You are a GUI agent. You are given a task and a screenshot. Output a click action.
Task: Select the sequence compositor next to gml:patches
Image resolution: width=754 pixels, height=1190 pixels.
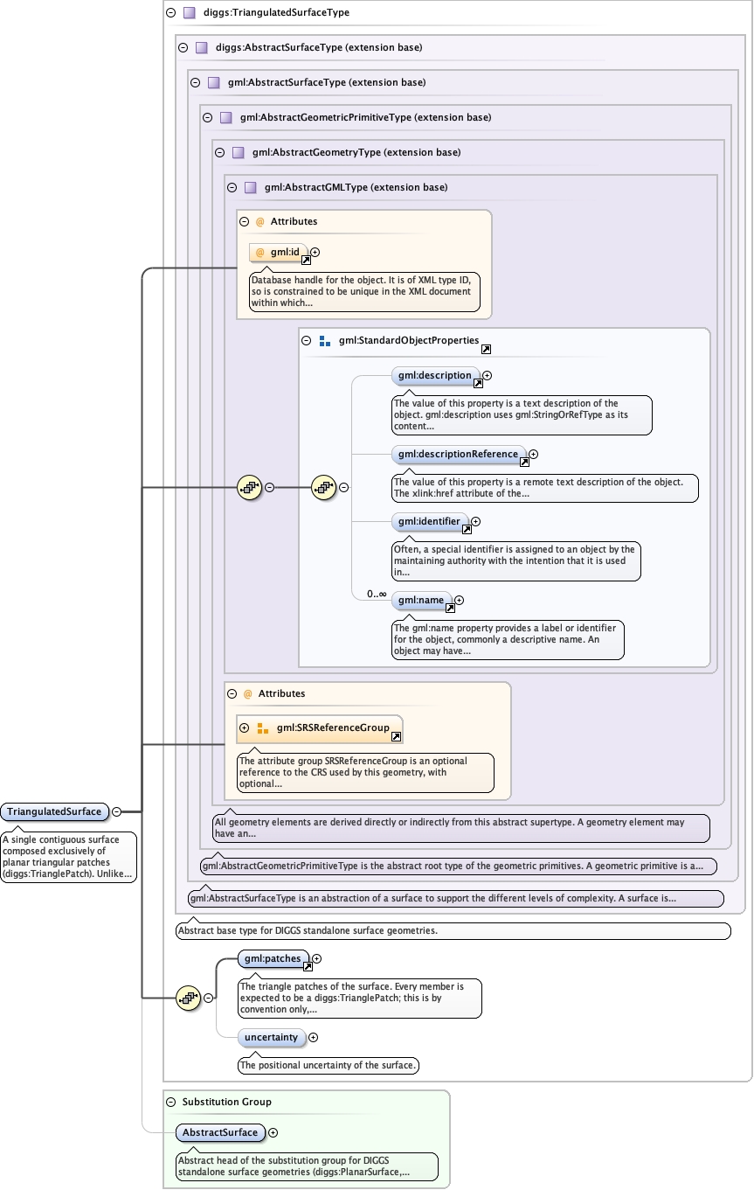pos(190,998)
